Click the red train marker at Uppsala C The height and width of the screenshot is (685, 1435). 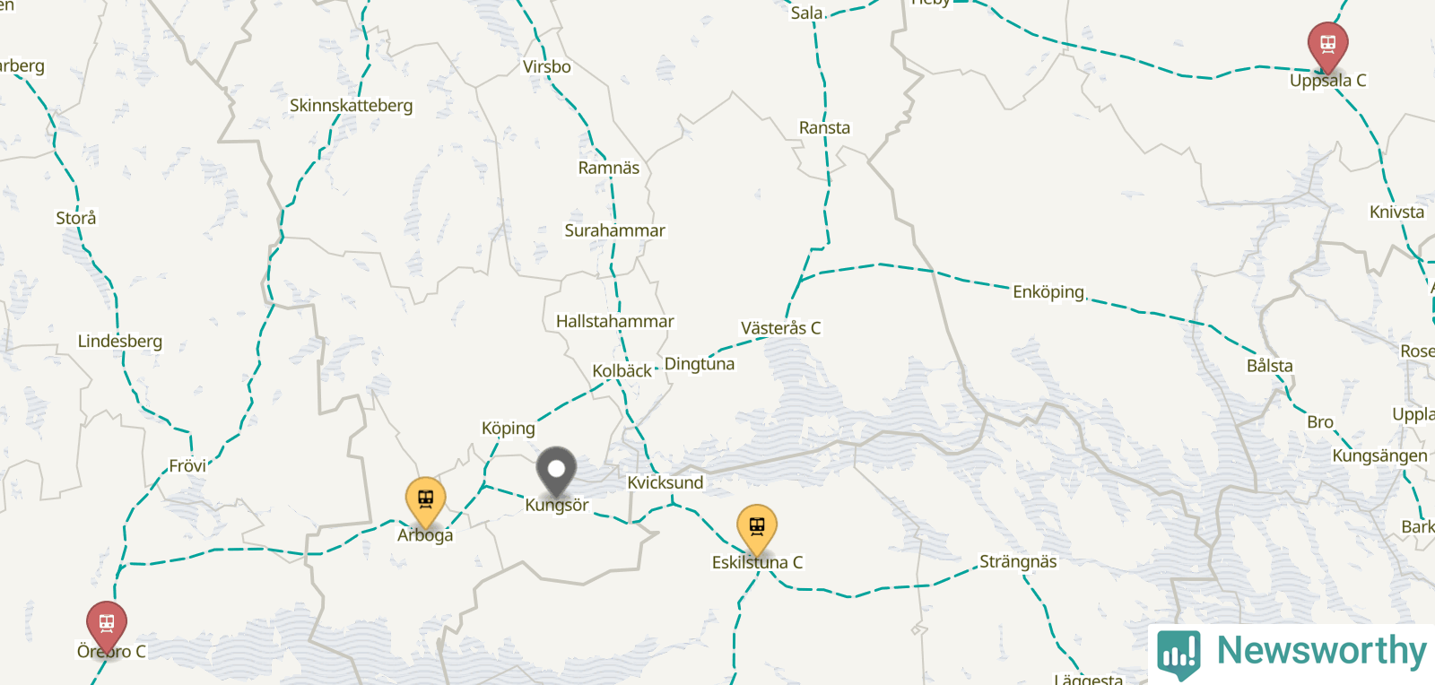[1327, 47]
